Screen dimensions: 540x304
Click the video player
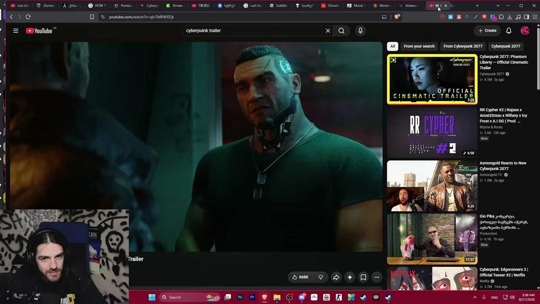point(196,147)
